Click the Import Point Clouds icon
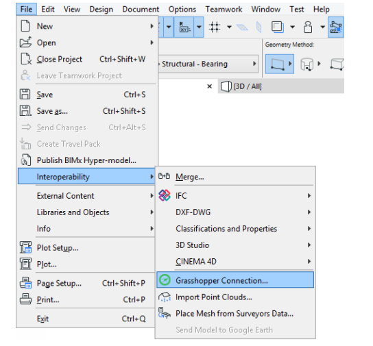Screen dimensions: 373x346 click(165, 297)
